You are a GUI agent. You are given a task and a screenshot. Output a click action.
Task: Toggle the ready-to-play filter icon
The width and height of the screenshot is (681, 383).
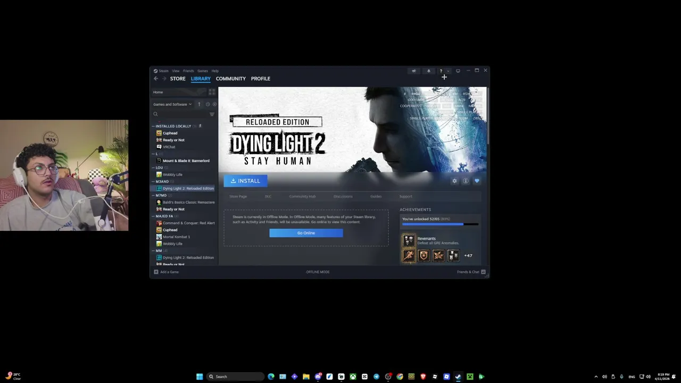[x=214, y=104]
